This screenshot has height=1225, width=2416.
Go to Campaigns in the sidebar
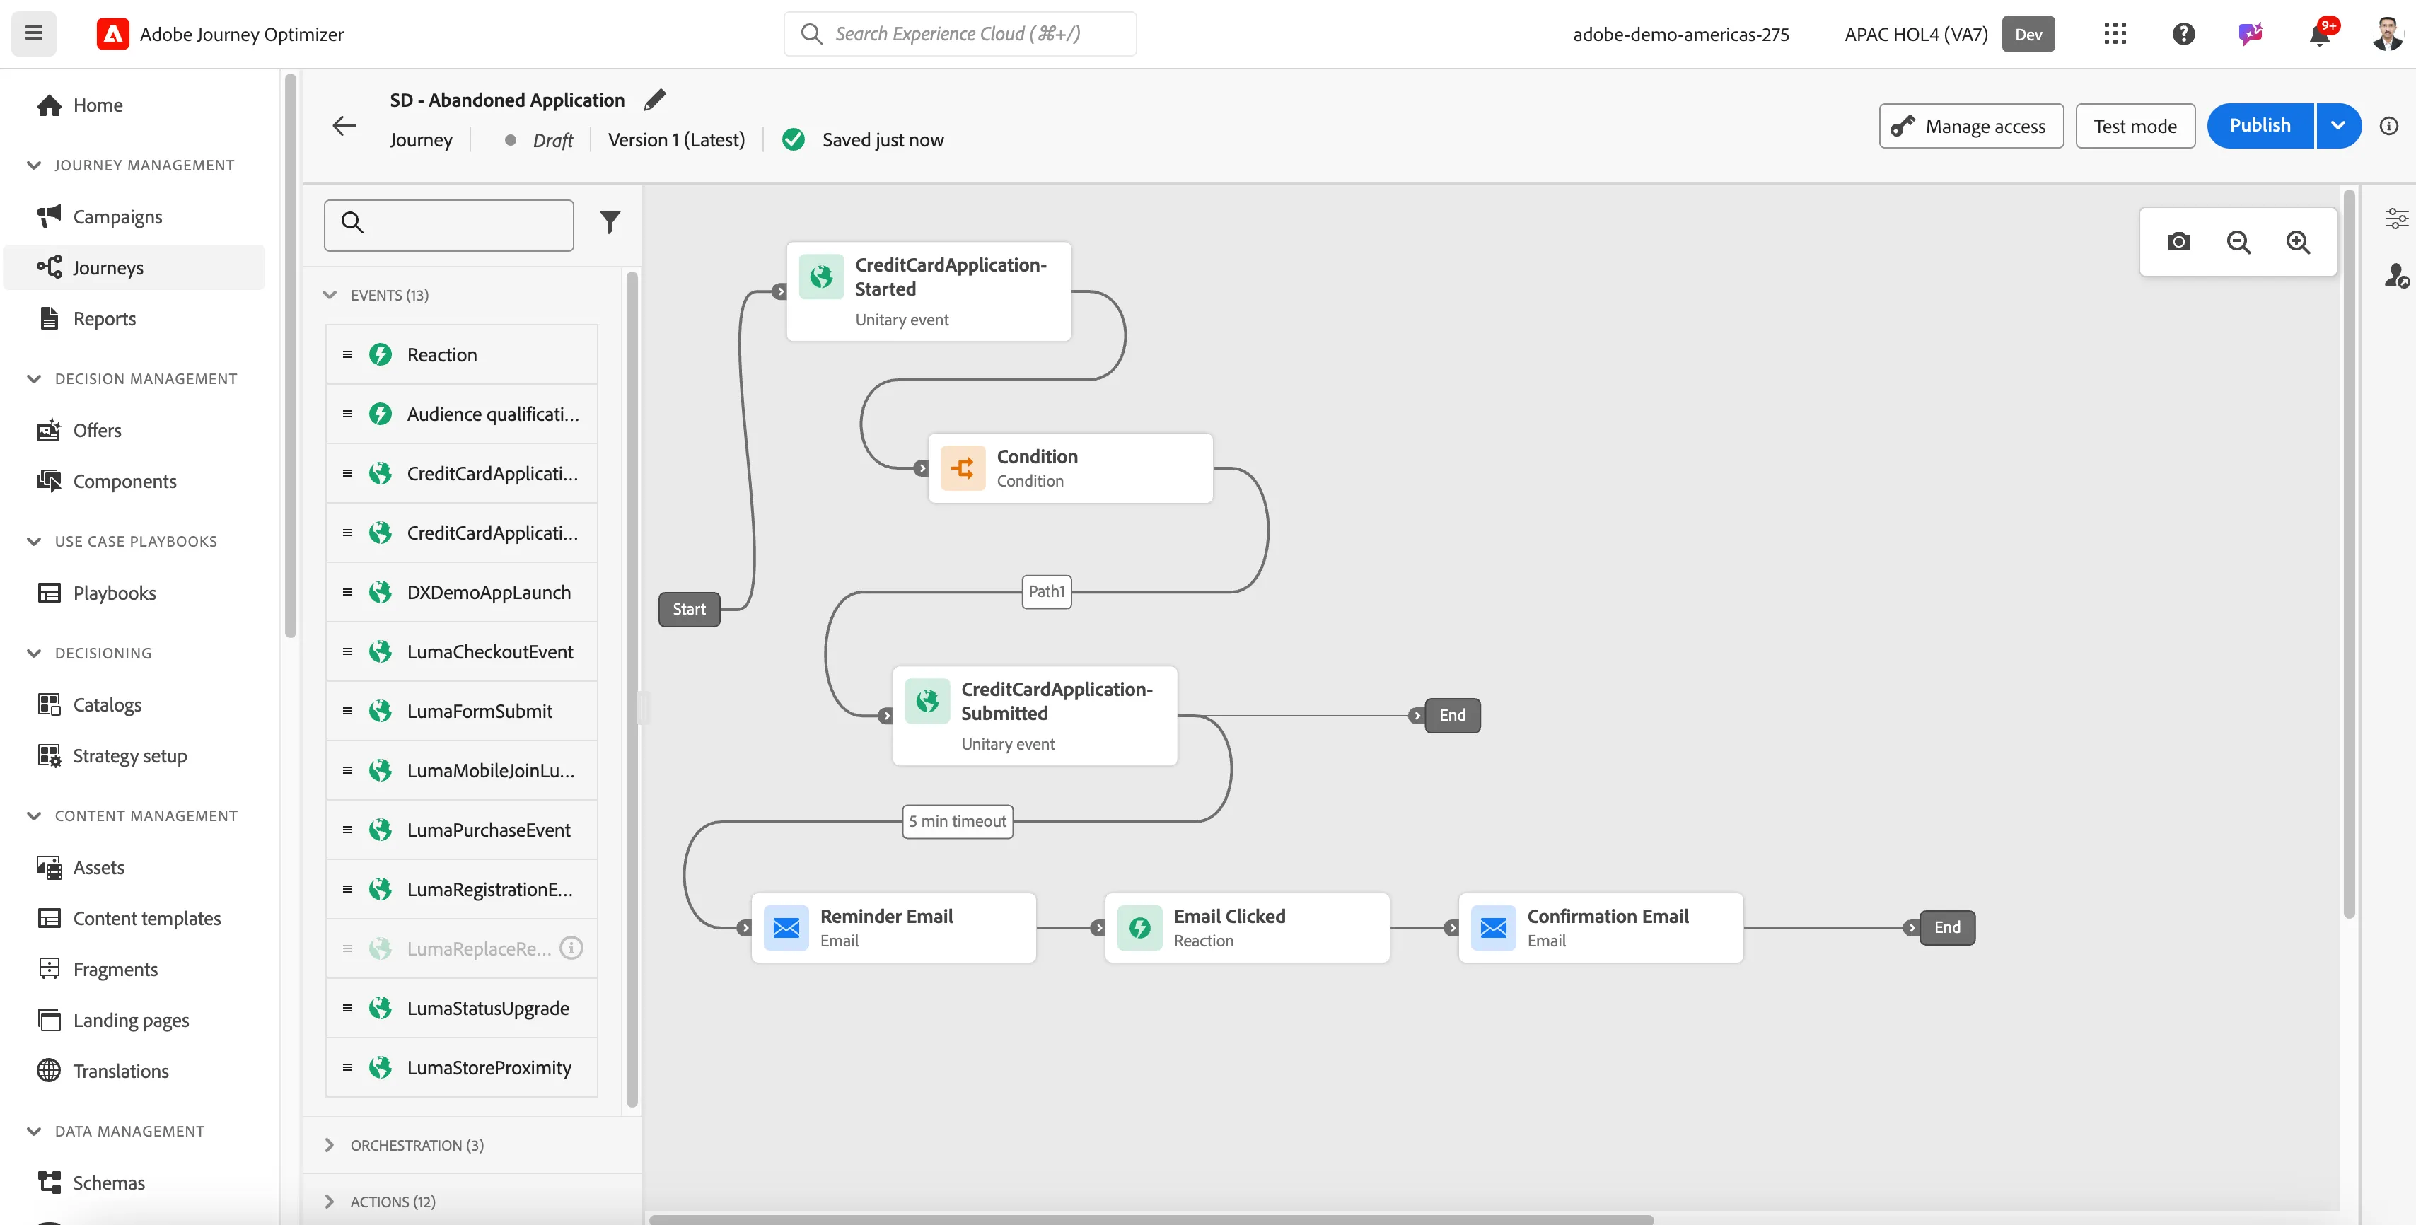117,216
